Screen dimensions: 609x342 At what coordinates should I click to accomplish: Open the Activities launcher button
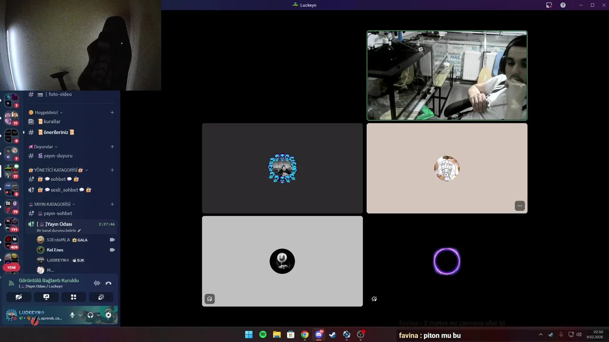point(74,297)
